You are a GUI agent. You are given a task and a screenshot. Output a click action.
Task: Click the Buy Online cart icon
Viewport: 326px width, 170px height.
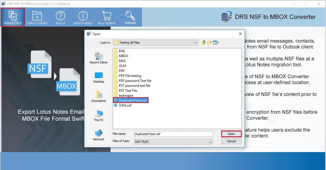click(107, 17)
